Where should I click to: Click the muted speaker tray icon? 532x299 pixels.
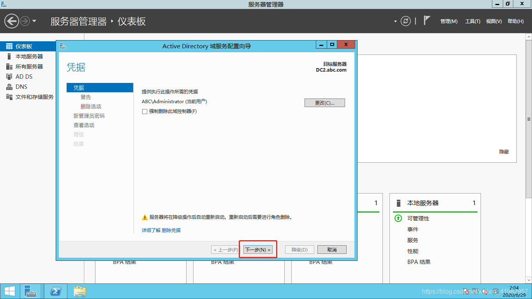point(485,291)
